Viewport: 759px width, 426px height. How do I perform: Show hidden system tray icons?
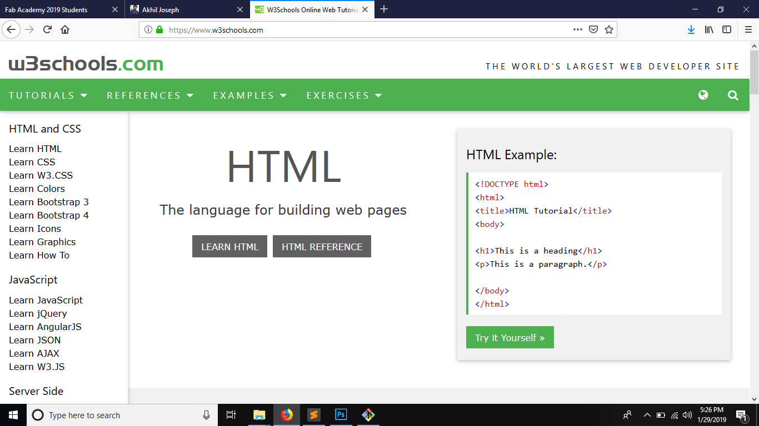click(647, 415)
